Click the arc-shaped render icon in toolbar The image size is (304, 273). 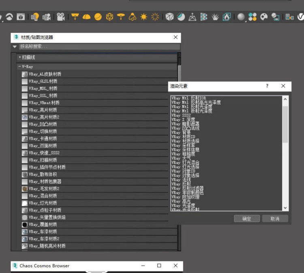[x=9, y=17]
